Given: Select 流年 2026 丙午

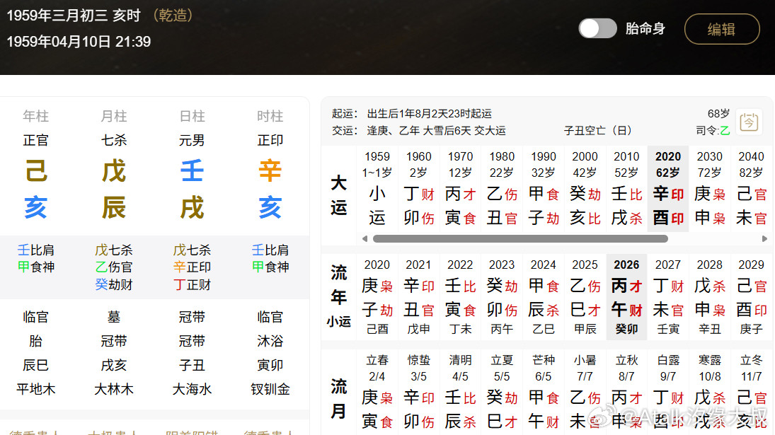Looking at the screenshot, I should click(x=626, y=297).
